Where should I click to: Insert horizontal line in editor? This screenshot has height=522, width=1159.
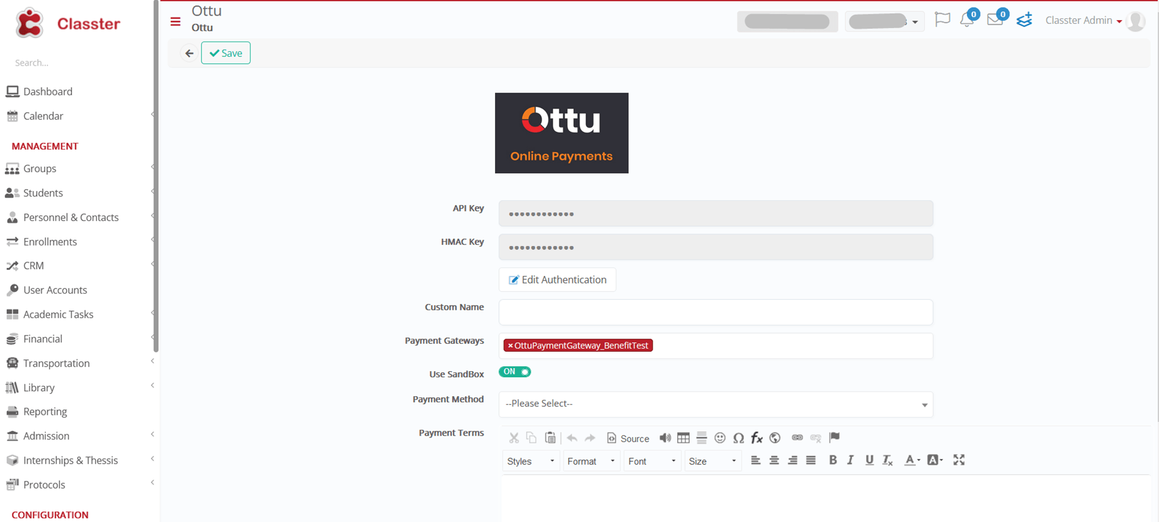702,438
